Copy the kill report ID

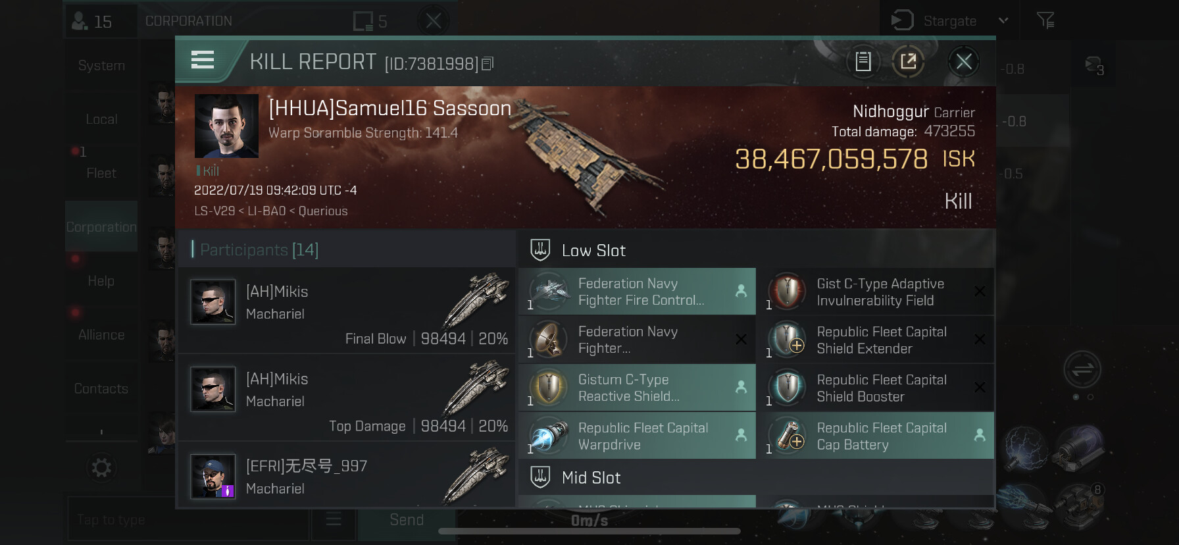point(488,64)
